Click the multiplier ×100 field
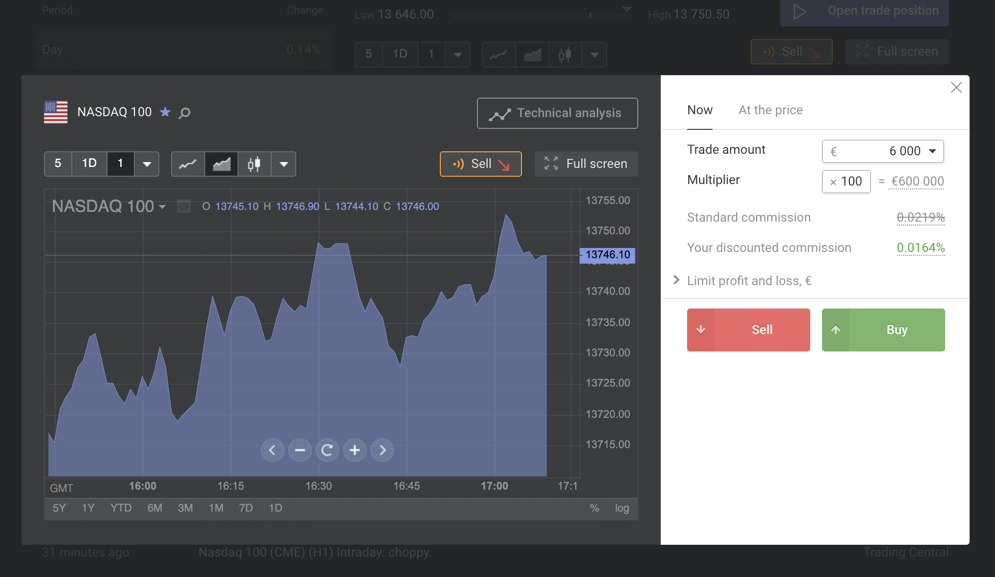The width and height of the screenshot is (995, 577). point(846,182)
